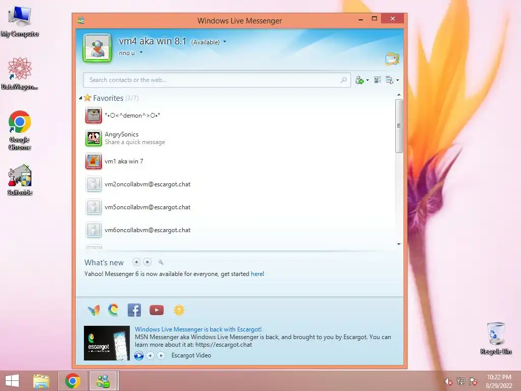This screenshot has width=521, height=391.
Task: Play the Escargot Video
Action: tap(139, 356)
